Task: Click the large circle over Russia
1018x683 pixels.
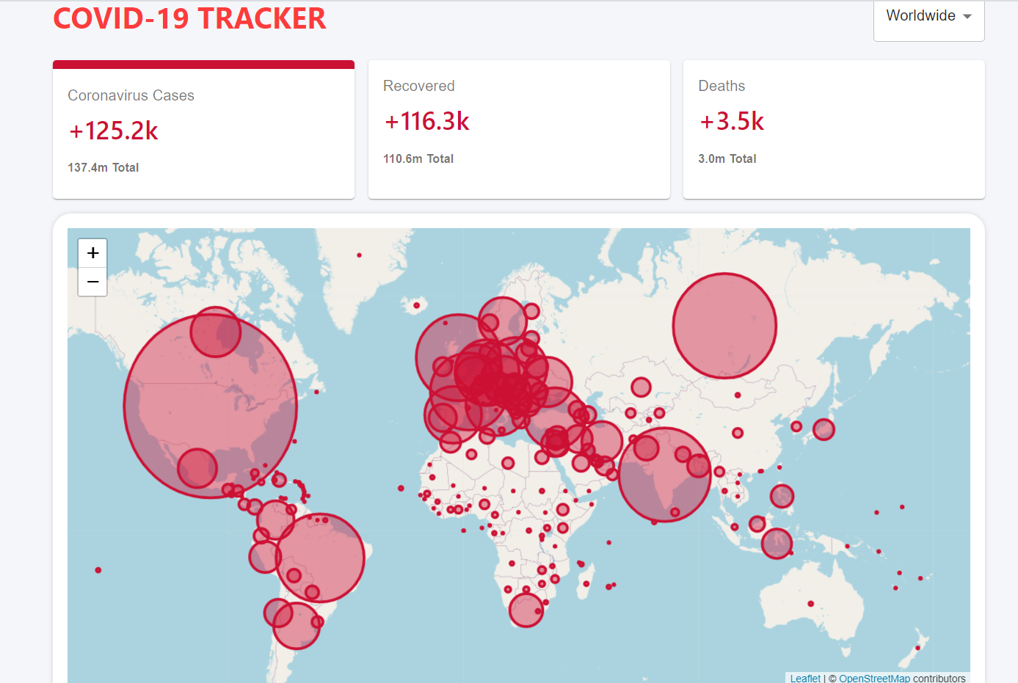Action: 724,326
